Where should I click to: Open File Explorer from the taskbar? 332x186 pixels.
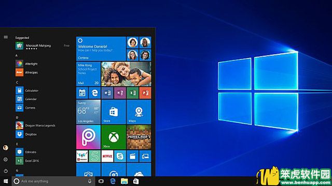coord(125,181)
